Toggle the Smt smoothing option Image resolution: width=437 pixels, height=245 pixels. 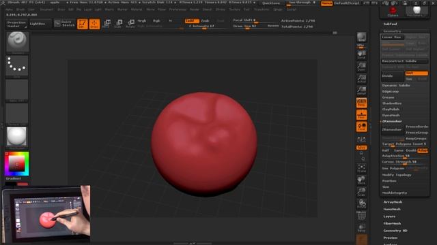click(x=417, y=73)
